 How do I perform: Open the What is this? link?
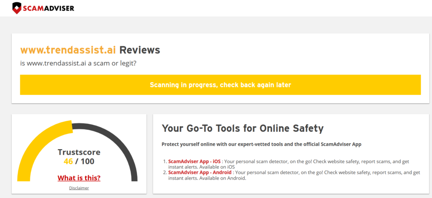[x=79, y=177]
